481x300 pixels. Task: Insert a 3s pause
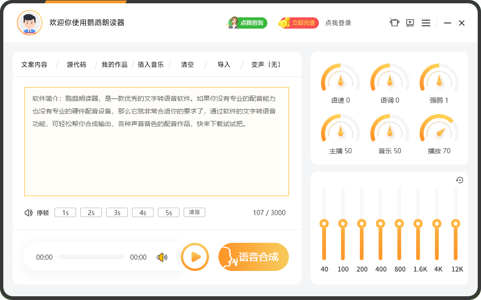click(x=117, y=213)
